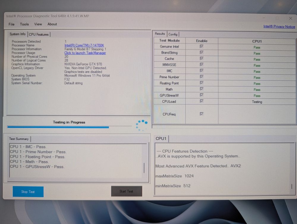Switch to the CPU Features tab
This screenshot has width=297, height=224.
pyautogui.click(x=39, y=35)
